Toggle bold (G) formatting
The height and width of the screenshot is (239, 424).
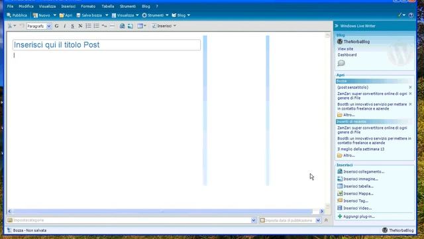click(56, 26)
